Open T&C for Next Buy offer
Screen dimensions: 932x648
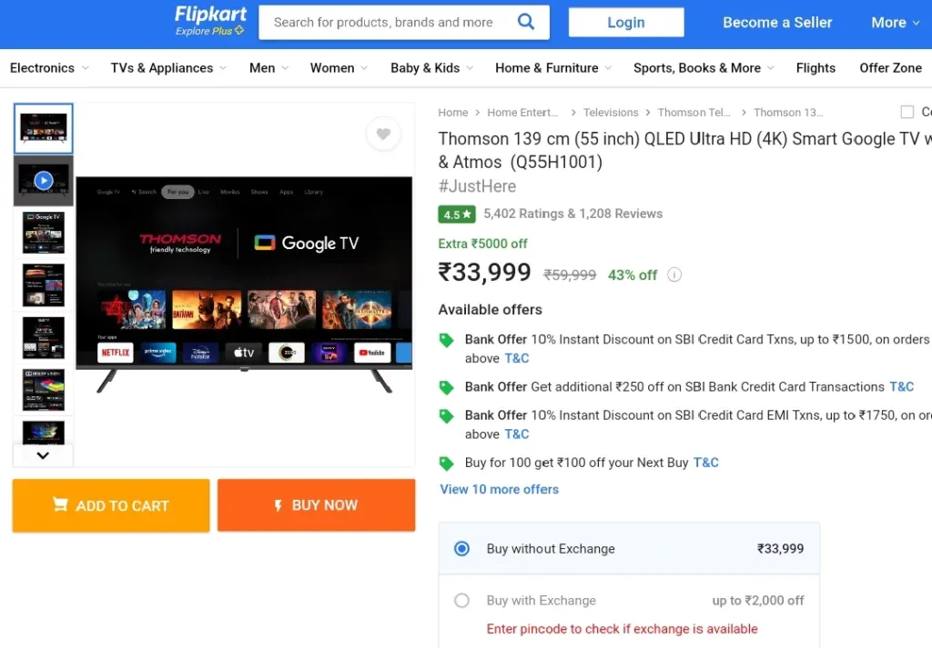tap(705, 463)
